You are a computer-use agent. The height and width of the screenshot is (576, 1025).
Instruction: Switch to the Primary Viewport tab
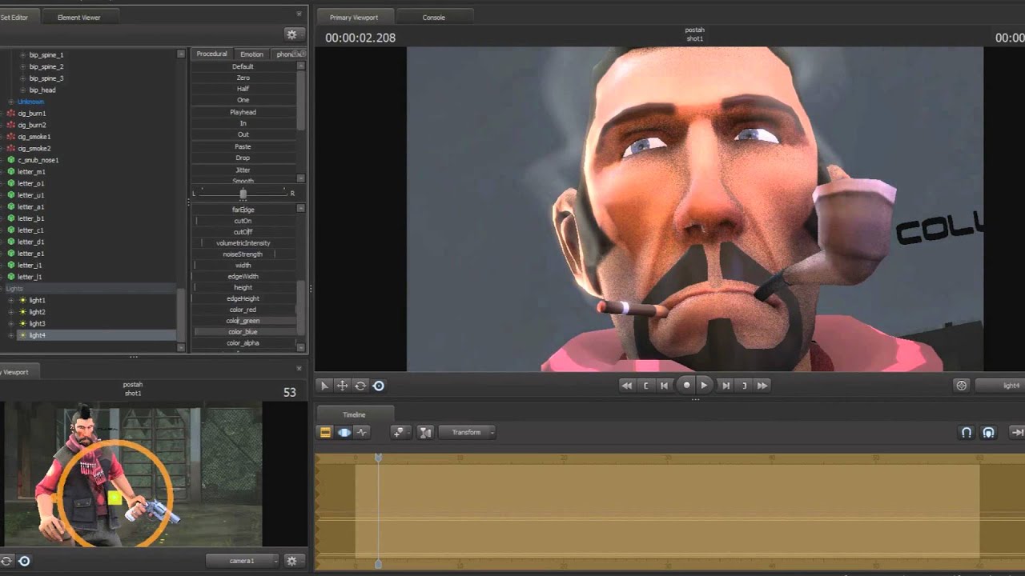coord(354,17)
